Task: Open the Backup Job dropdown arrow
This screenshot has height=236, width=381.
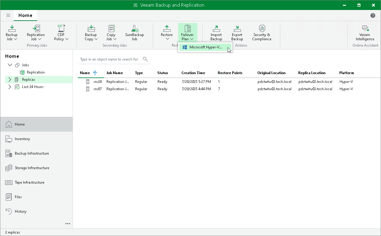Action: coord(15,39)
